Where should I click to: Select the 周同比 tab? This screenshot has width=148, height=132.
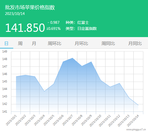[108, 43]
